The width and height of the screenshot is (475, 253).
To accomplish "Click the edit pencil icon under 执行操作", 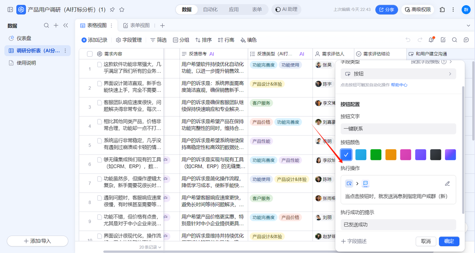I will click(447, 184).
